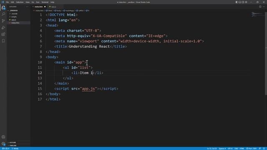Open the View menu
267x150 pixels.
(x=28, y=2)
